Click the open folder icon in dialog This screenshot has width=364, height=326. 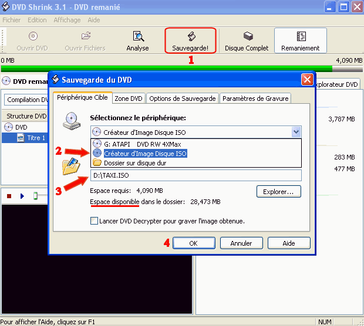[x=71, y=167]
